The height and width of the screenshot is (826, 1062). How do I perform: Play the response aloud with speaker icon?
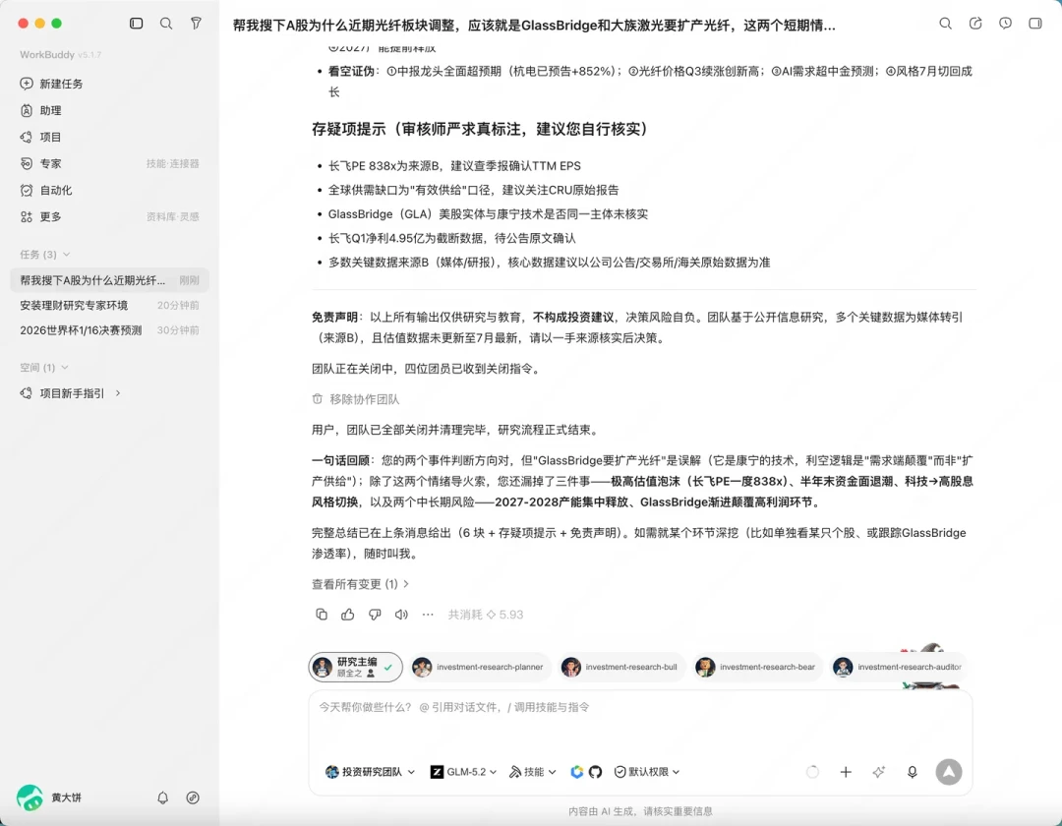401,615
